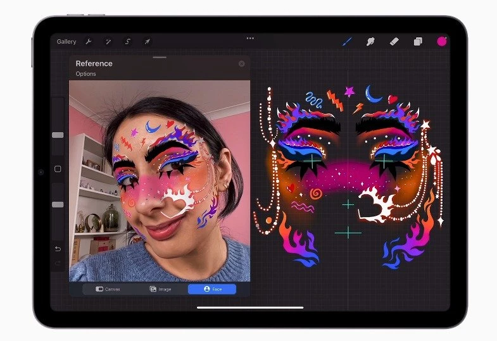Select the Brush paint tool
The height and width of the screenshot is (341, 497).
pyautogui.click(x=347, y=42)
